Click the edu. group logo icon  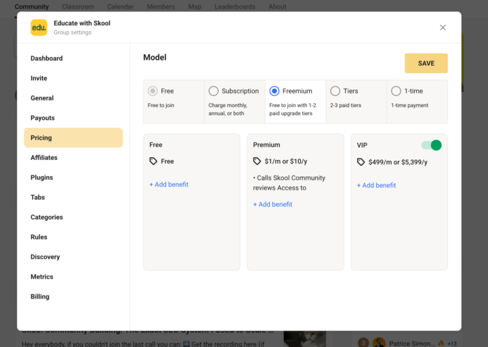click(x=39, y=27)
